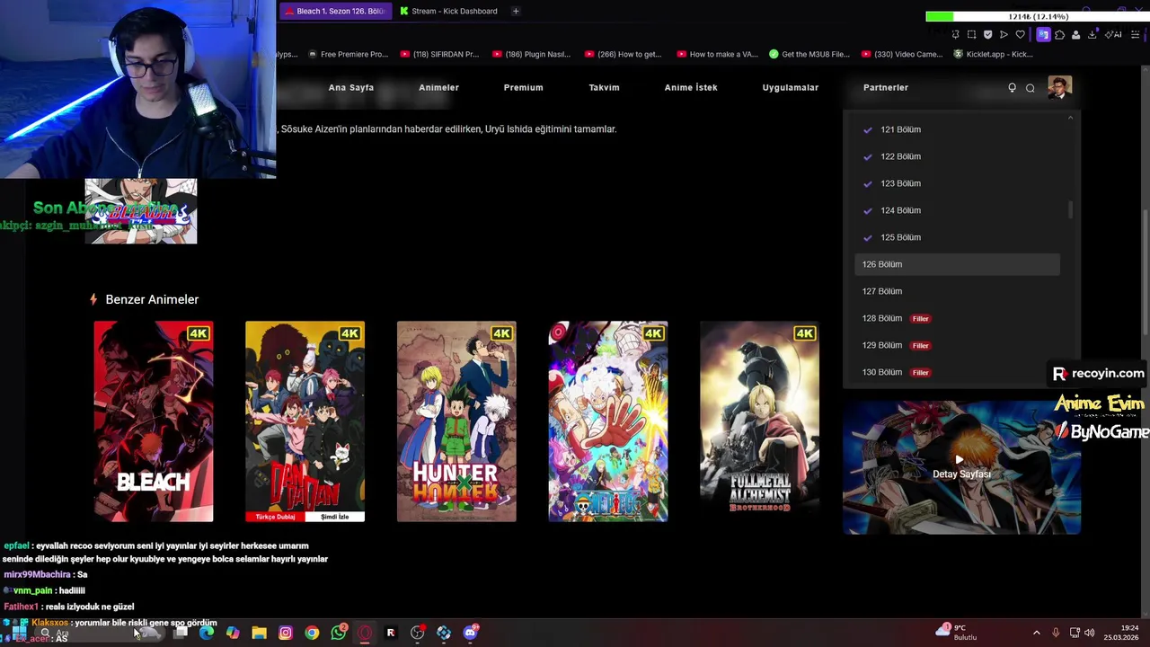This screenshot has height=647, width=1150.
Task: Open the easy setup sliders icon
Action: (1136, 34)
